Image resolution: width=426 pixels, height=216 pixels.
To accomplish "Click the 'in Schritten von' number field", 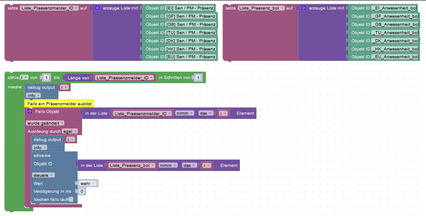I will pos(198,78).
